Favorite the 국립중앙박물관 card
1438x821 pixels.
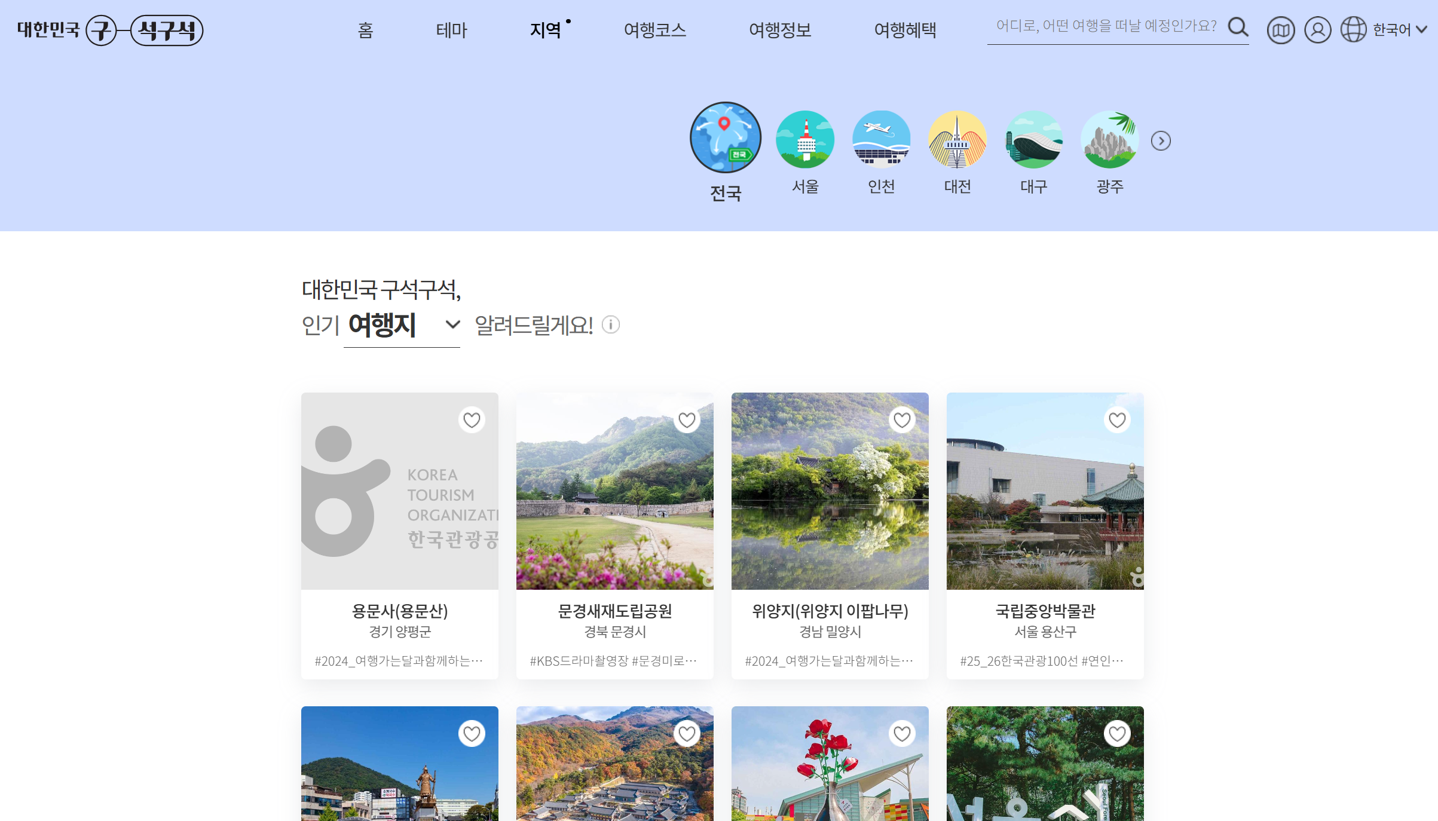click(x=1117, y=420)
